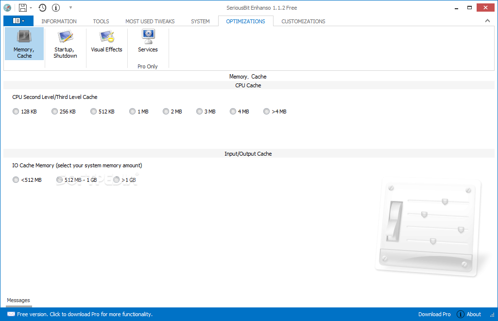Open the restore history clock icon
Screen dimensions: 498x321
coord(42,8)
